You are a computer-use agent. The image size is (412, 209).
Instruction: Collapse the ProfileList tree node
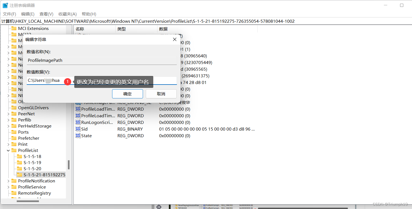(8, 151)
